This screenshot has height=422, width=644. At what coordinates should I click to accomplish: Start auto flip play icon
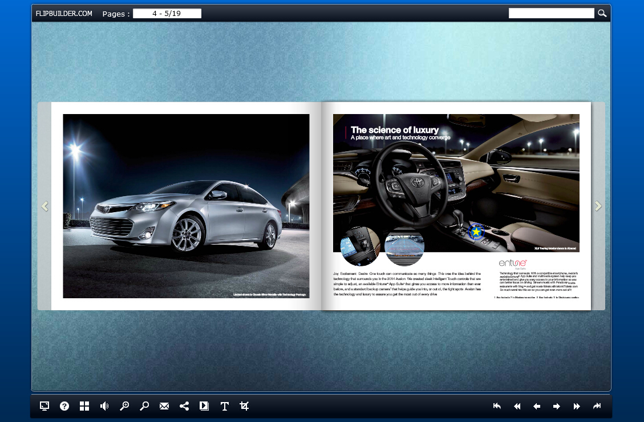[x=204, y=406]
